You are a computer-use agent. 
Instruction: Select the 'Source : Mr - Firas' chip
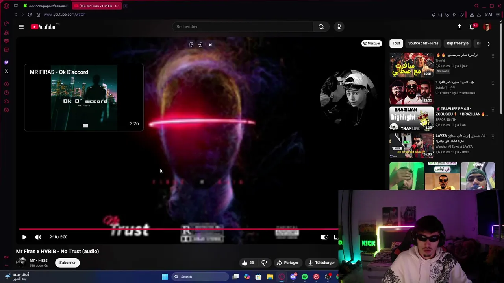(423, 43)
